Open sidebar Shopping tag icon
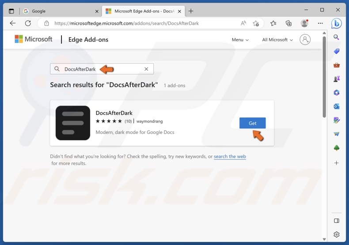Image resolution: width=349 pixels, height=245 pixels. click(x=336, y=51)
